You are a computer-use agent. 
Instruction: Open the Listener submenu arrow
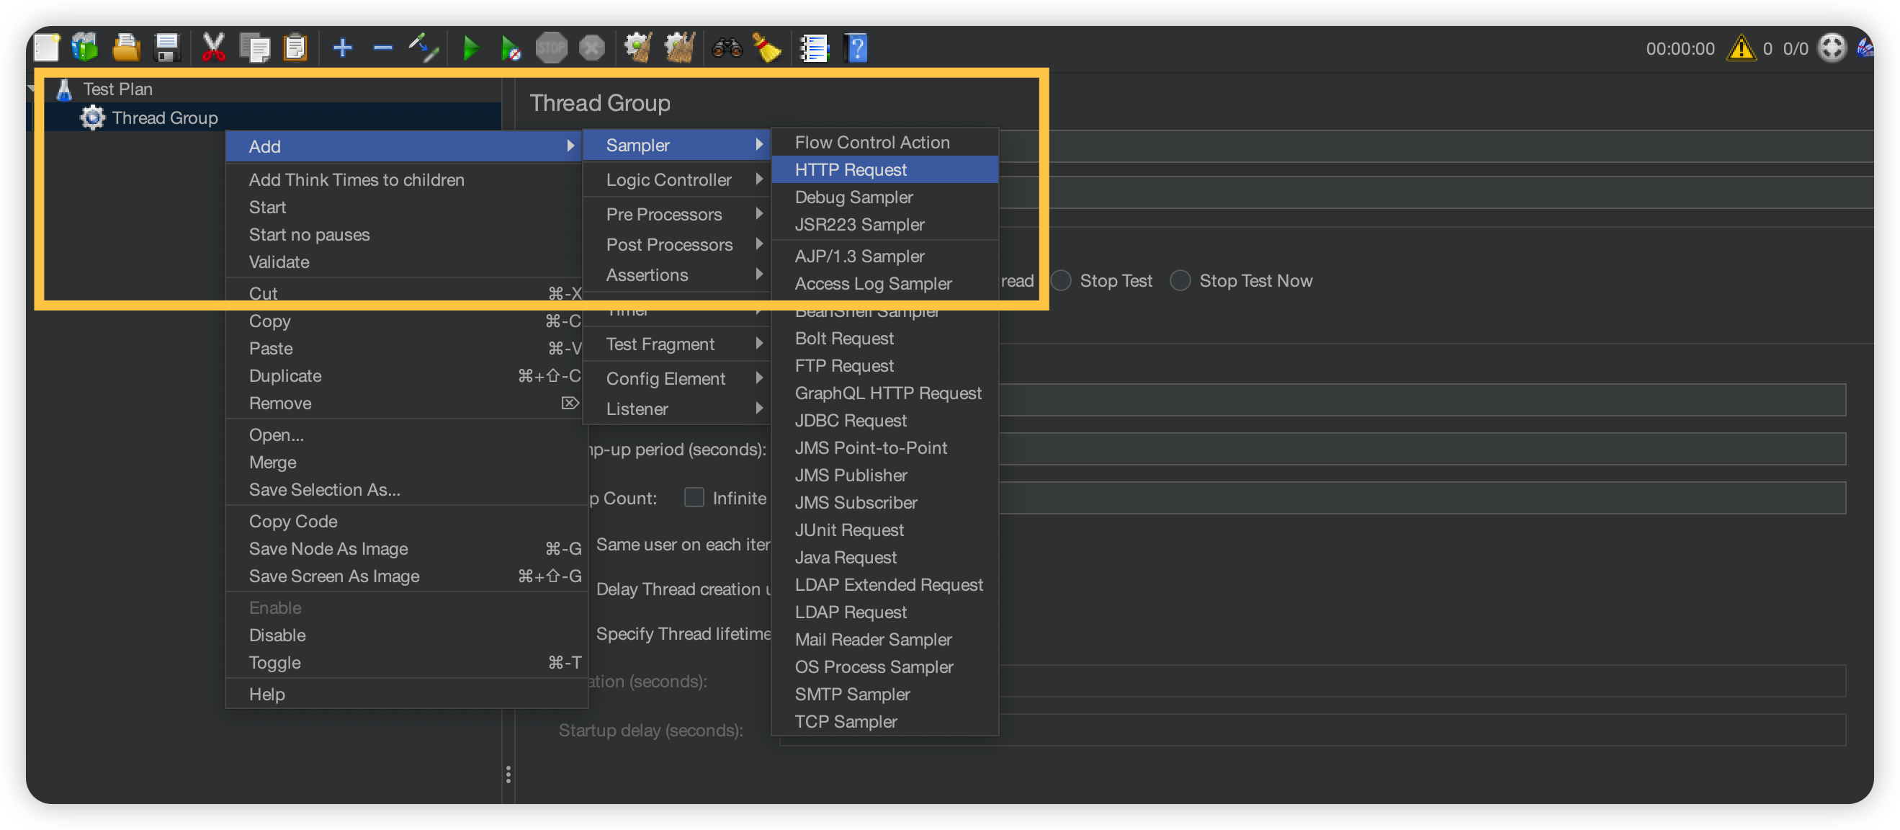(x=758, y=409)
